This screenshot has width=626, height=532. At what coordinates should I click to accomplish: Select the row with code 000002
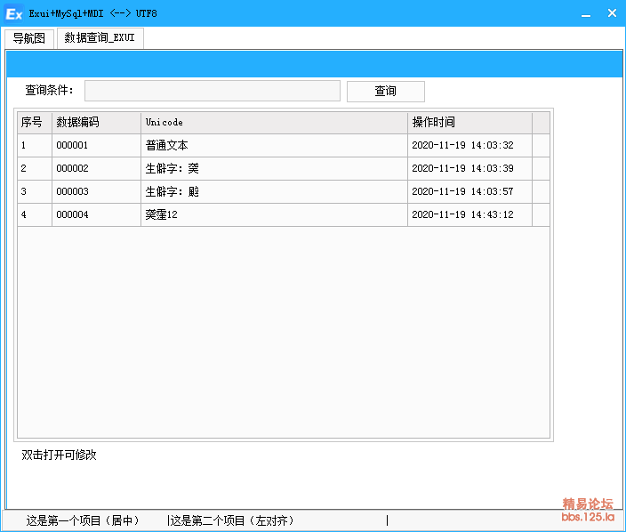click(73, 168)
